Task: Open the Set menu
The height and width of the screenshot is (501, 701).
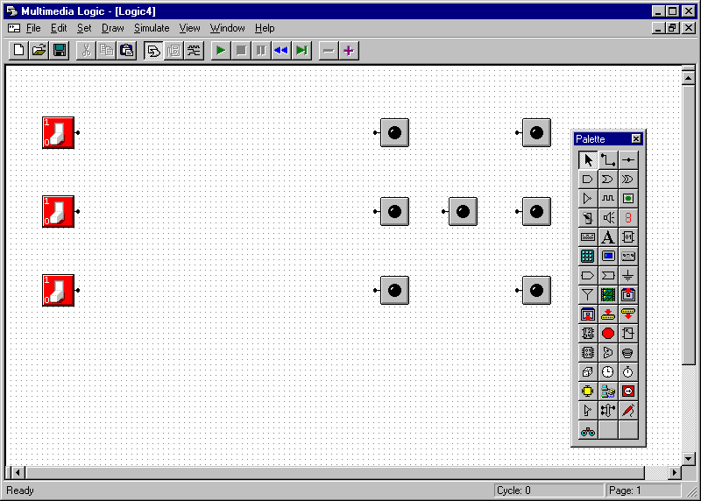Action: coord(84,28)
